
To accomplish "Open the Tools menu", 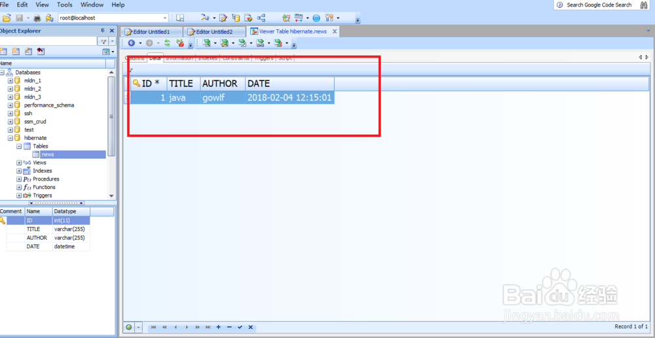I will pos(64,5).
